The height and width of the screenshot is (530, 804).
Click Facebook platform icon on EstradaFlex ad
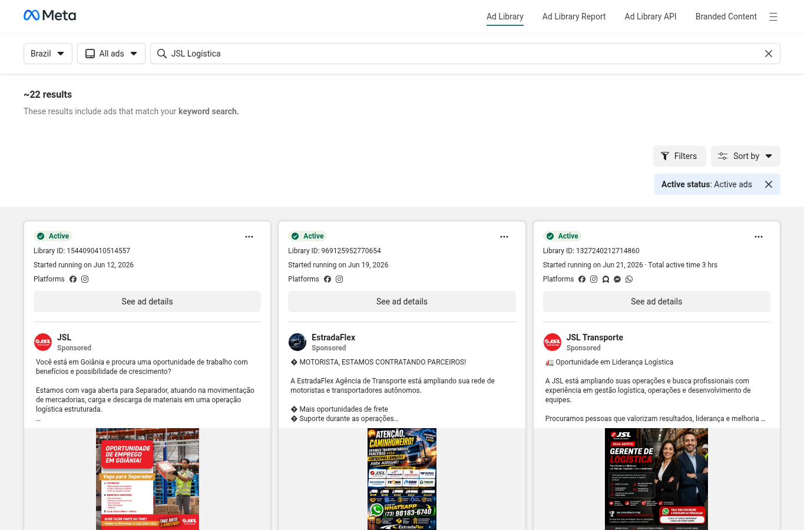pos(327,279)
